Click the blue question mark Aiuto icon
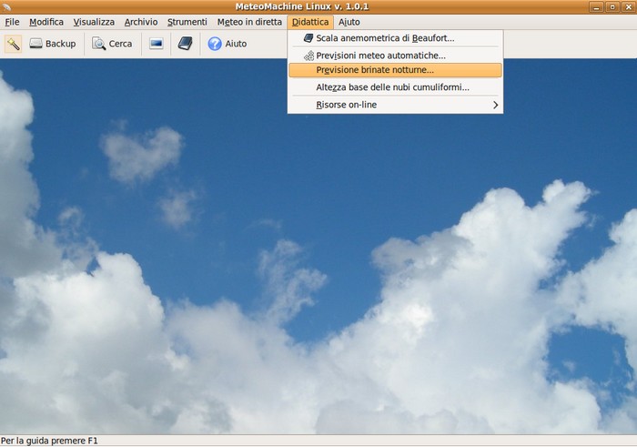The width and height of the screenshot is (637, 447). (215, 44)
